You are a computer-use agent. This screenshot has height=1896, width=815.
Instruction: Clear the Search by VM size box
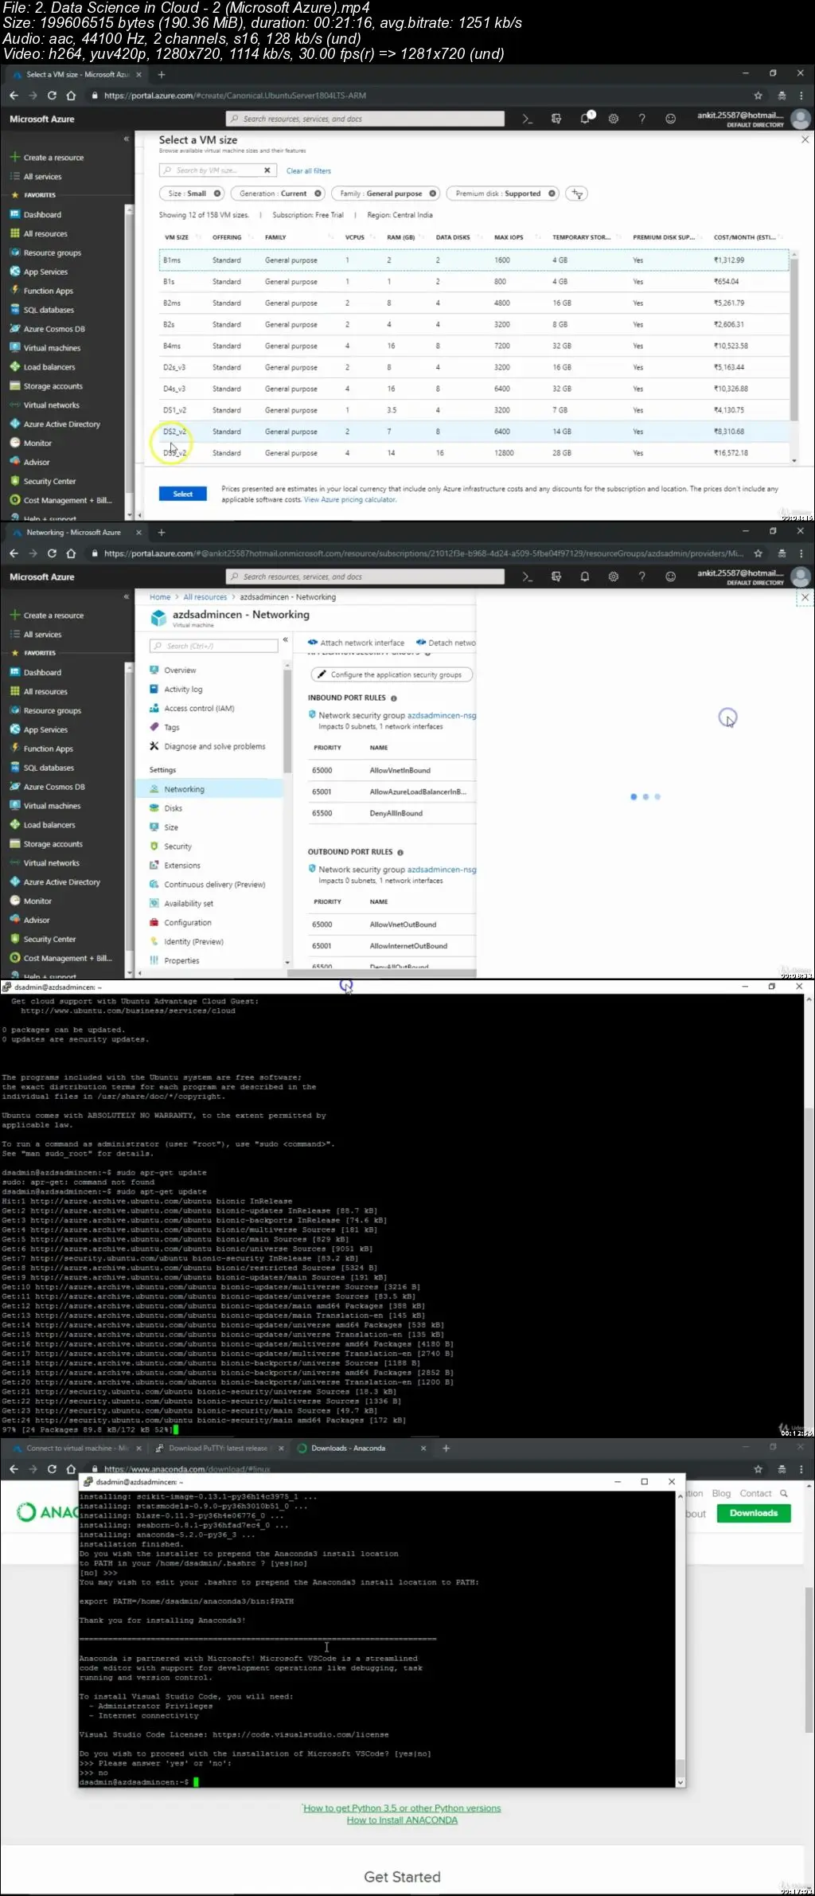tap(267, 170)
